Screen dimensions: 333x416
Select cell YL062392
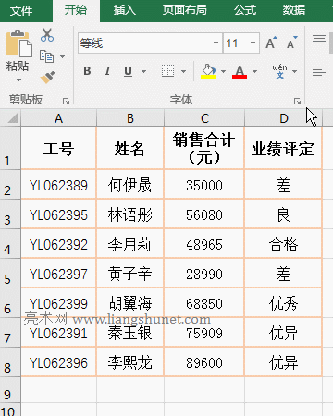58,243
